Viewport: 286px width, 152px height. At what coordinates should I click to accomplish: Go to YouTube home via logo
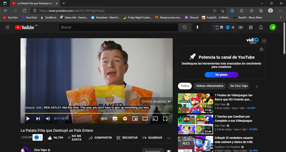tap(24, 28)
